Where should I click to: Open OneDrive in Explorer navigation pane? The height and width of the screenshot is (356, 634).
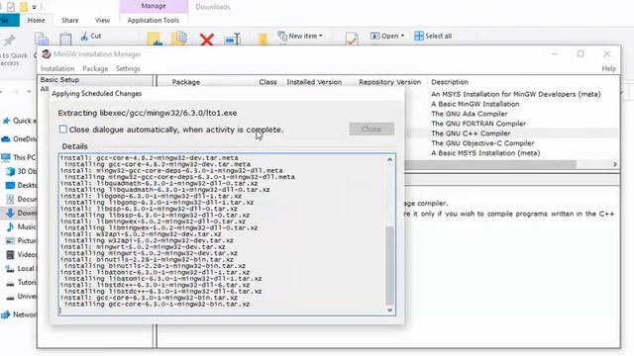tap(20, 138)
